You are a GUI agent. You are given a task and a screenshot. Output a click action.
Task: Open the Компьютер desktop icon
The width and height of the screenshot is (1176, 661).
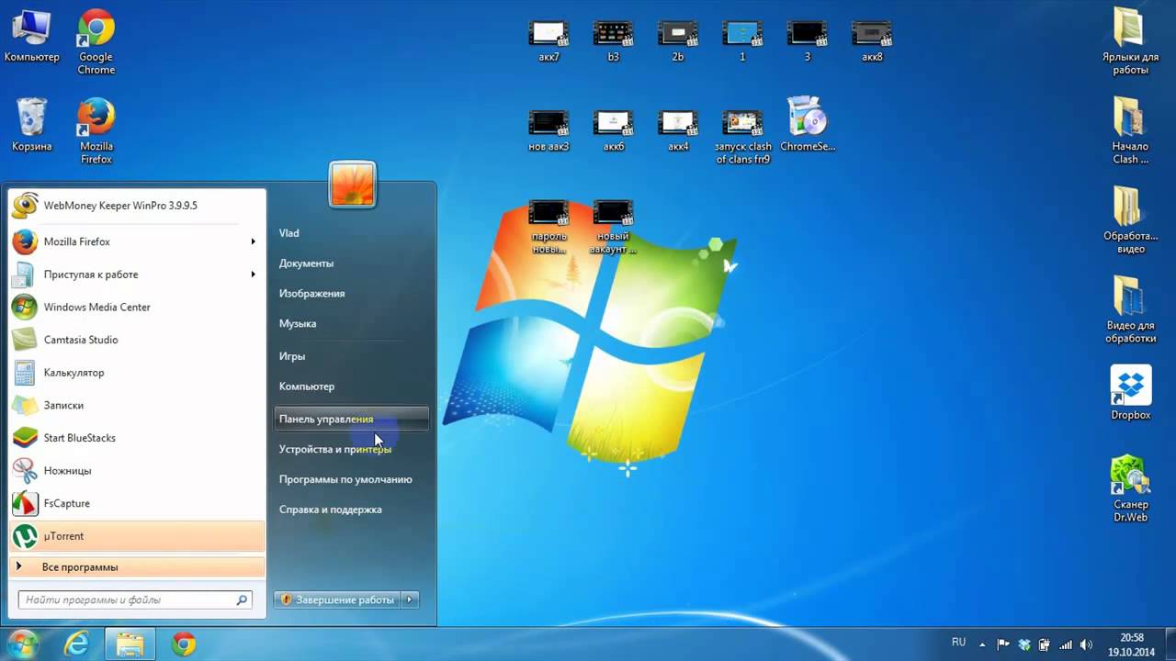click(x=31, y=37)
